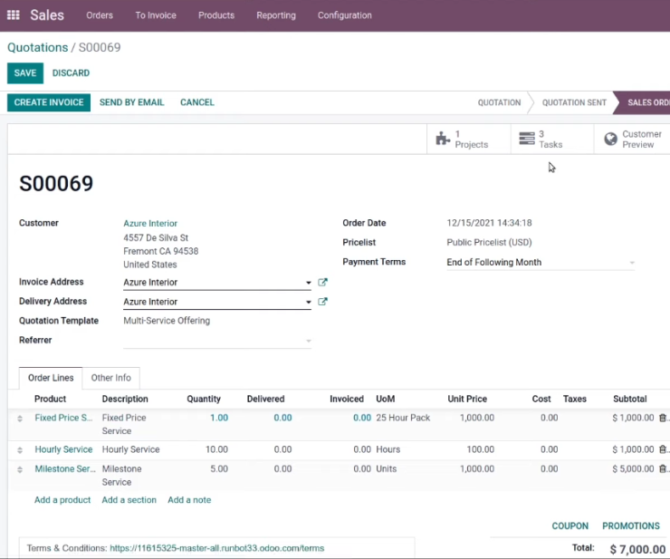670x559 pixels.
Task: Delete the Hourly Service order line
Action: click(663, 449)
